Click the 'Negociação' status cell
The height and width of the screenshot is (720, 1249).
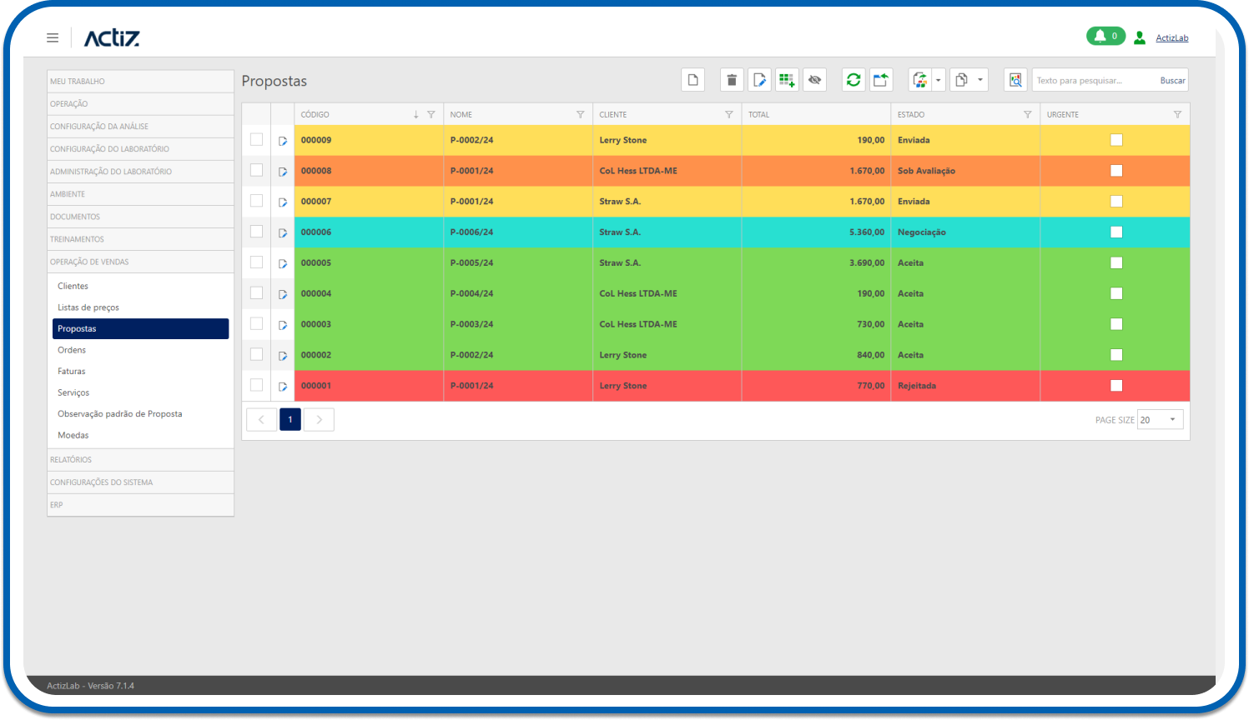point(965,232)
